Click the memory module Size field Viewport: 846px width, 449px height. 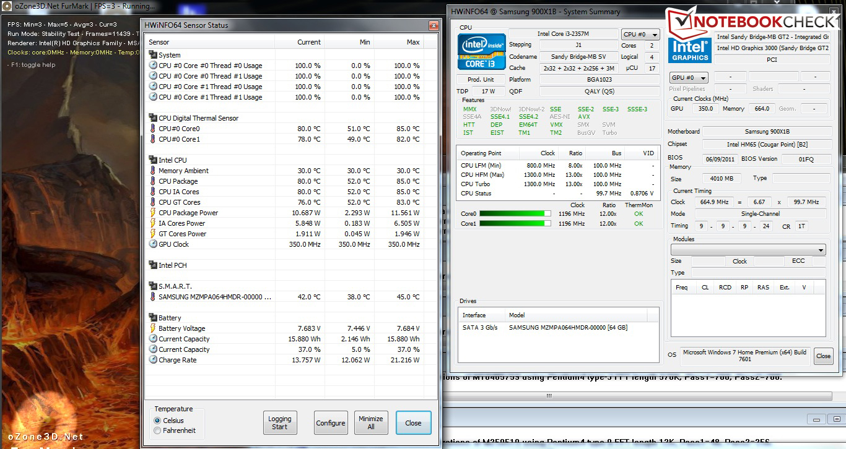tap(707, 261)
